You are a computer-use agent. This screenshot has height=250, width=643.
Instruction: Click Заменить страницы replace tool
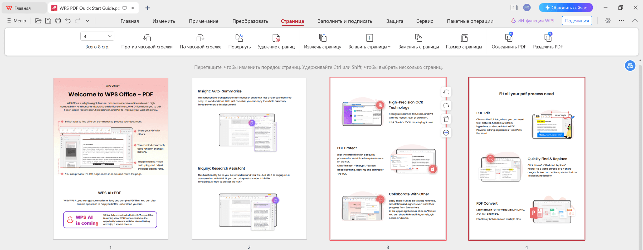pos(419,41)
